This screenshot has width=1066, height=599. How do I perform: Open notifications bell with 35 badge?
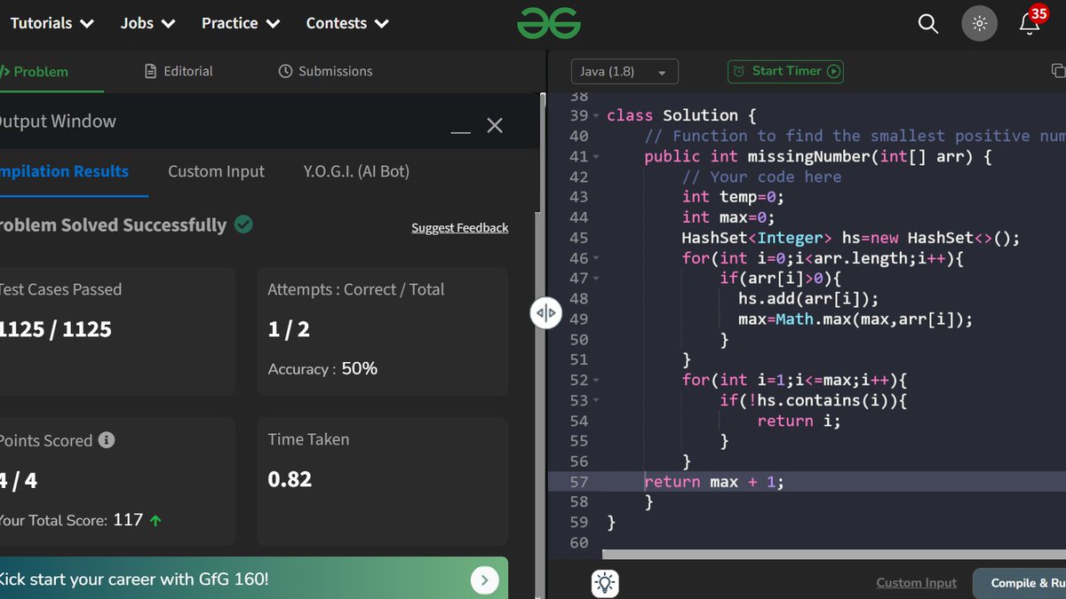pyautogui.click(x=1030, y=22)
